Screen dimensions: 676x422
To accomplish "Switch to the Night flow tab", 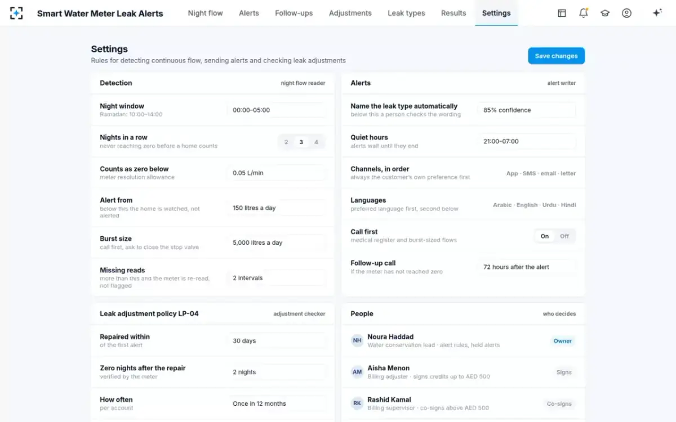I will tap(206, 13).
